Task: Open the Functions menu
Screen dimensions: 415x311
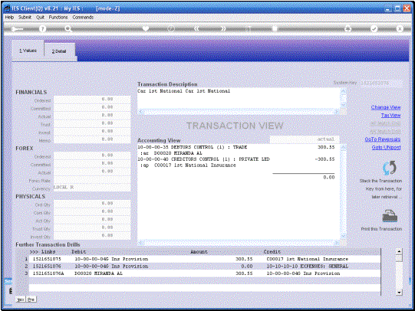Action: pyautogui.click(x=58, y=17)
